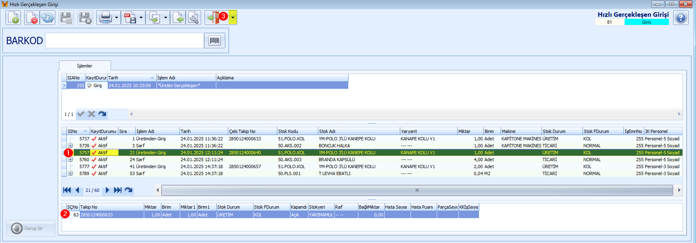This screenshot has width=696, height=243.
Task: Click the YARIMAMUL cell in the bottom grid
Action: click(x=321, y=215)
